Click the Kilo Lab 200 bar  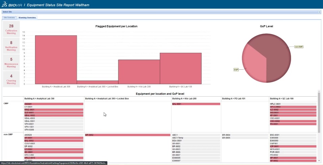pos(139,72)
